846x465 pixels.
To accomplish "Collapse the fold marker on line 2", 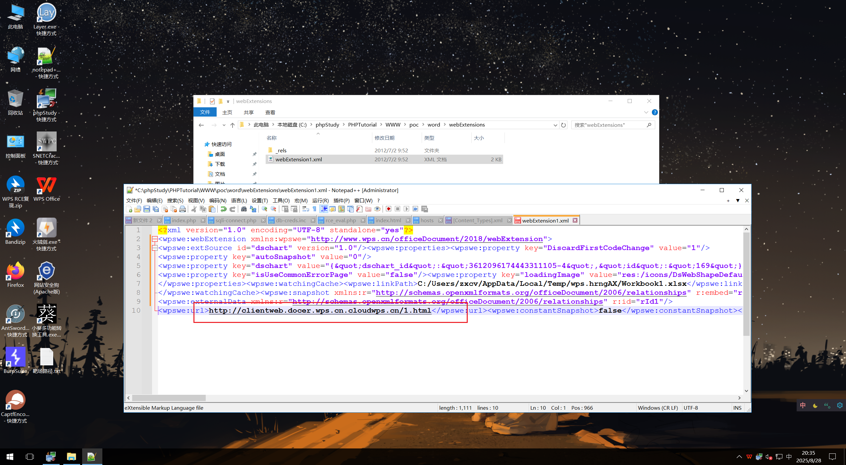I will pos(154,239).
